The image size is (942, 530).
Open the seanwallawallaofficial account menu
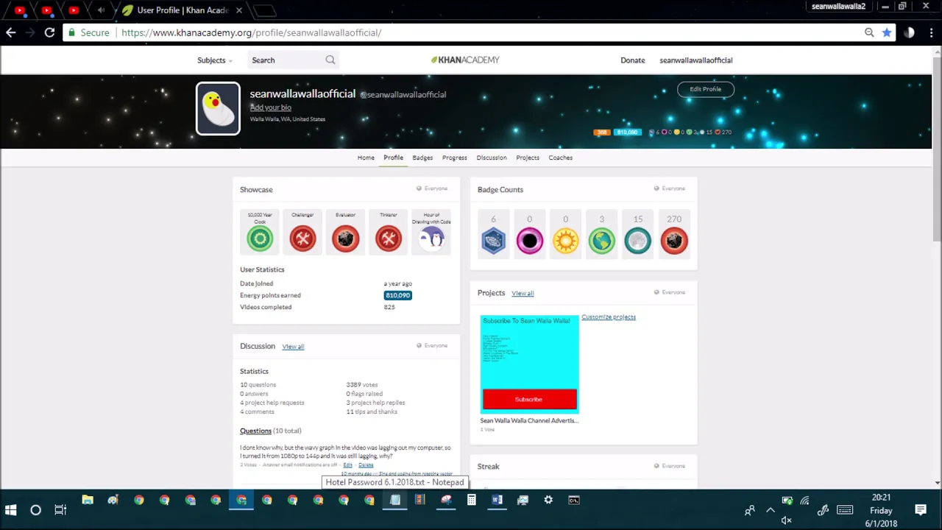coord(695,60)
